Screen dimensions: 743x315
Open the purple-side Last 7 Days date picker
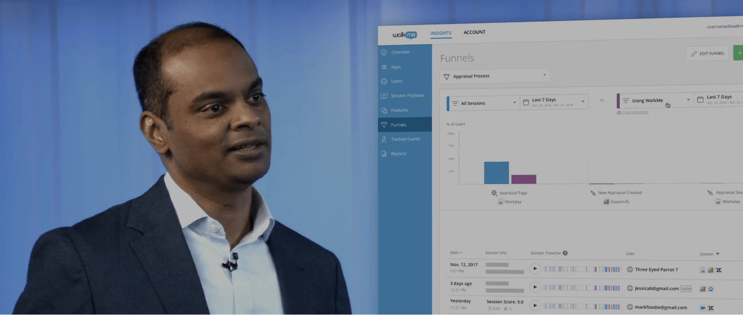pyautogui.click(x=718, y=99)
